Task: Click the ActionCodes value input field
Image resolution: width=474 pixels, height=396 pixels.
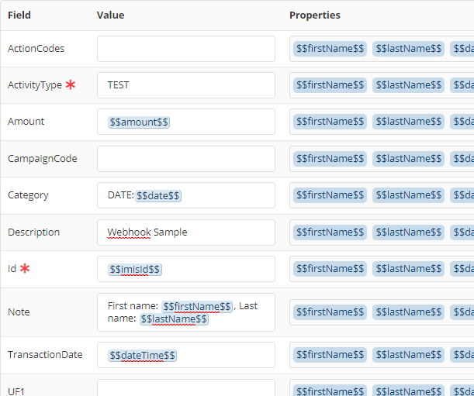Action: [x=185, y=49]
